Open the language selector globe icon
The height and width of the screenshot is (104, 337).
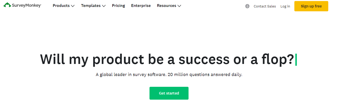click(247, 6)
